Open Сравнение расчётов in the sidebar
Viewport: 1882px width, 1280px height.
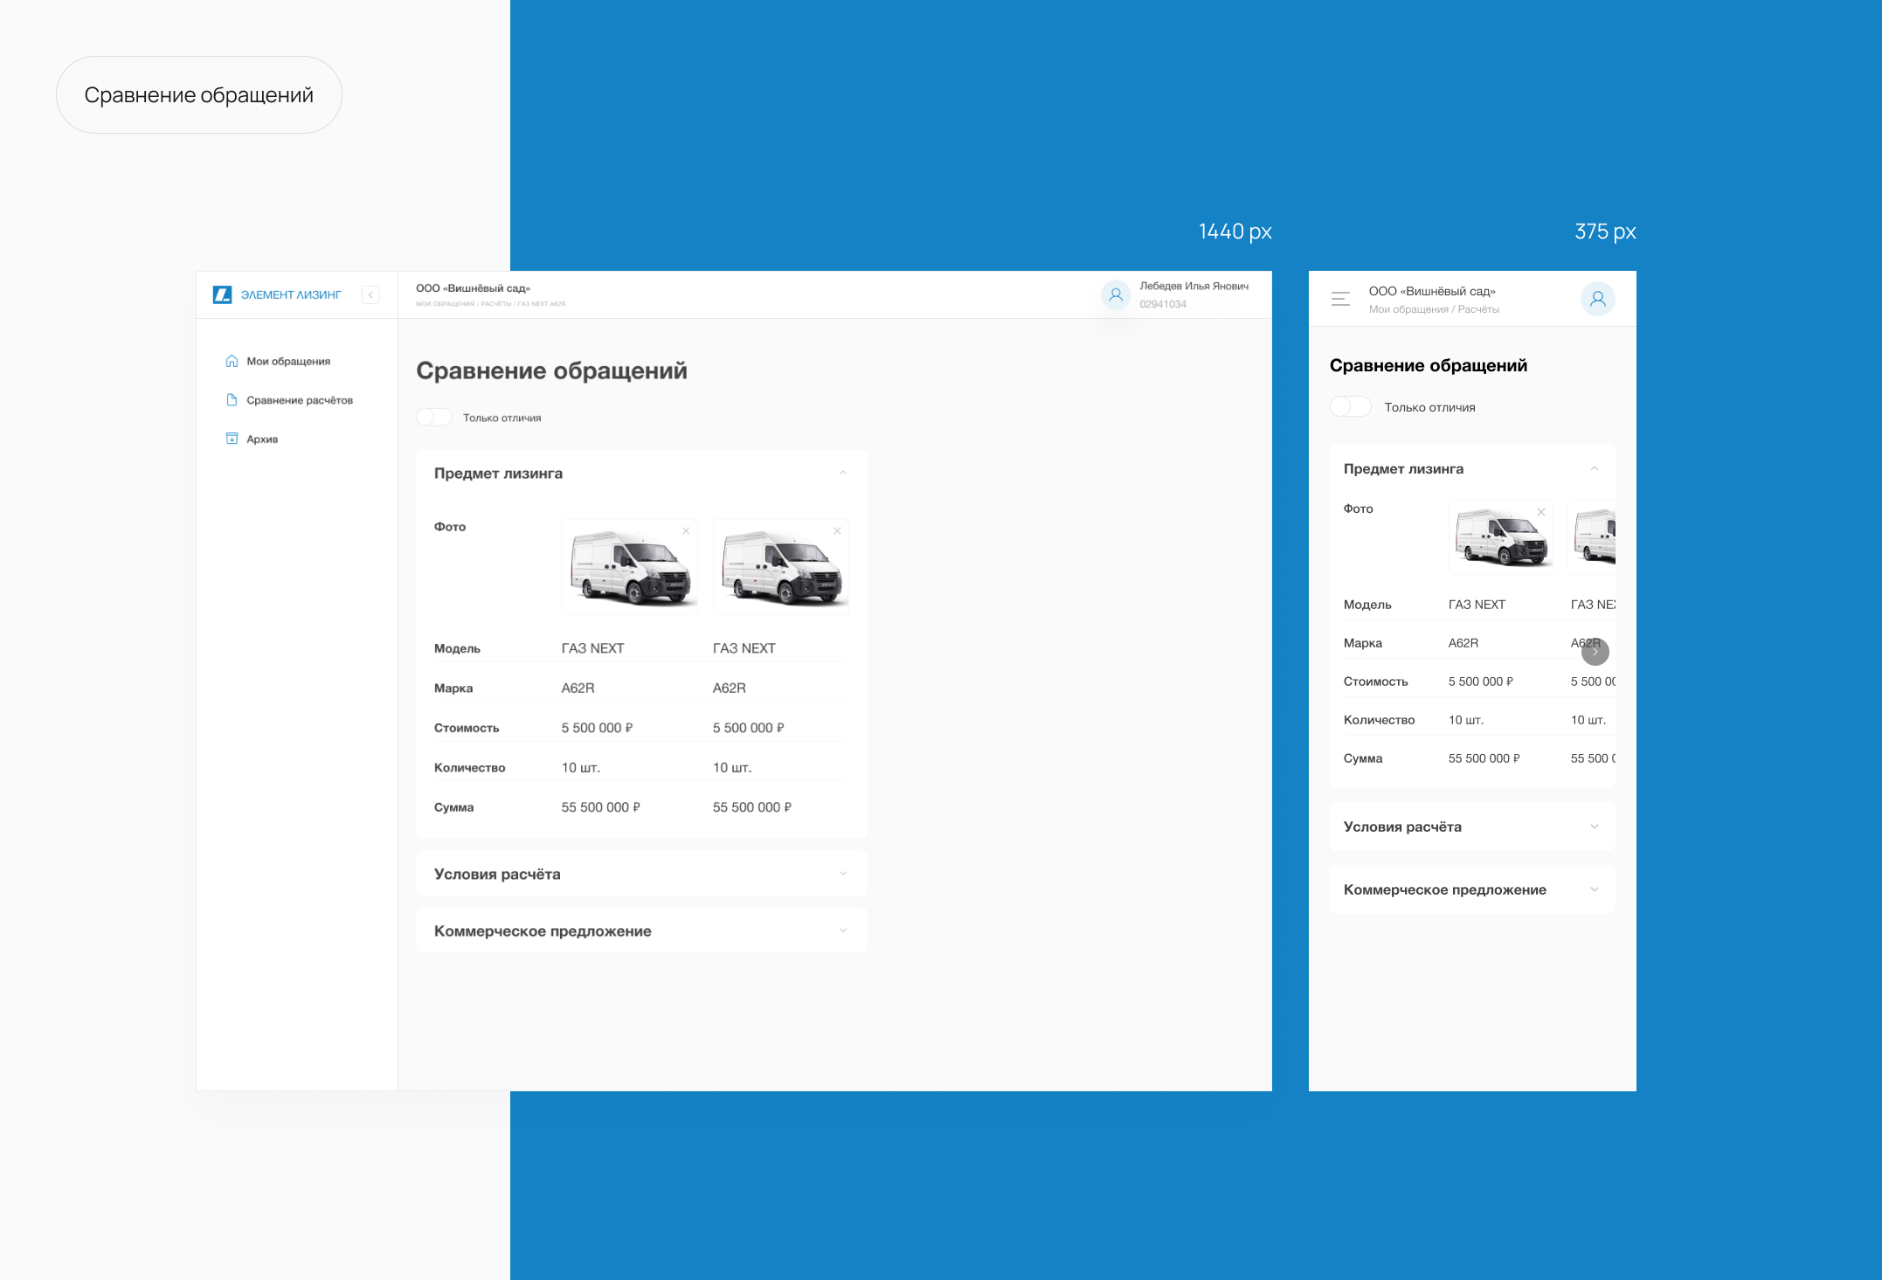(x=299, y=400)
